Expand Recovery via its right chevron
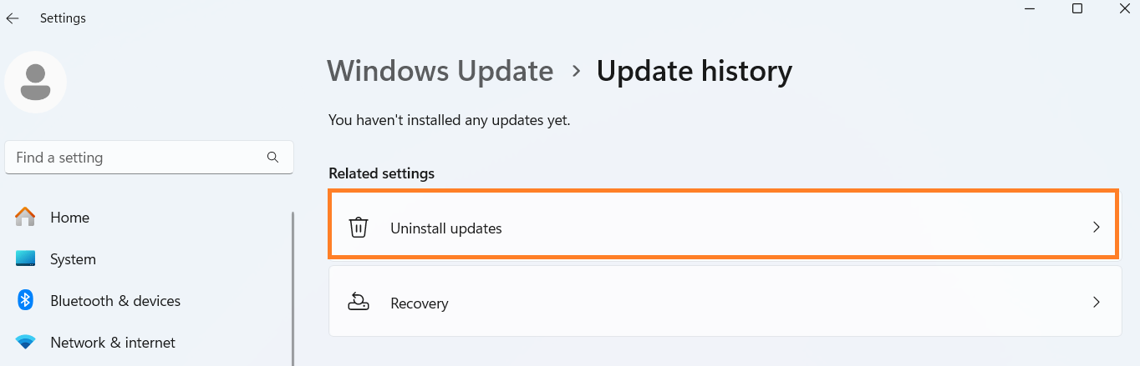 tap(1097, 303)
